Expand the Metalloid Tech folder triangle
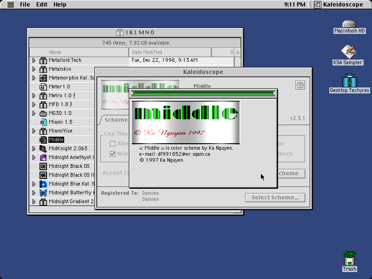Image resolution: width=372 pixels, height=279 pixels. point(33,60)
